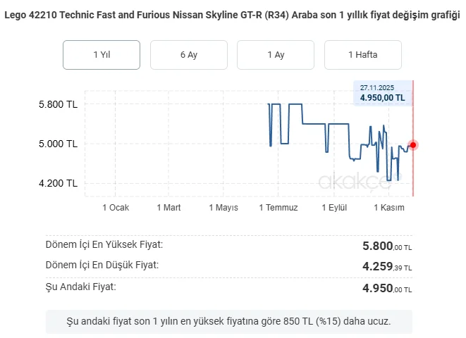The width and height of the screenshot is (466, 338).
Task: Show the 1 Ay price range
Action: (276, 55)
